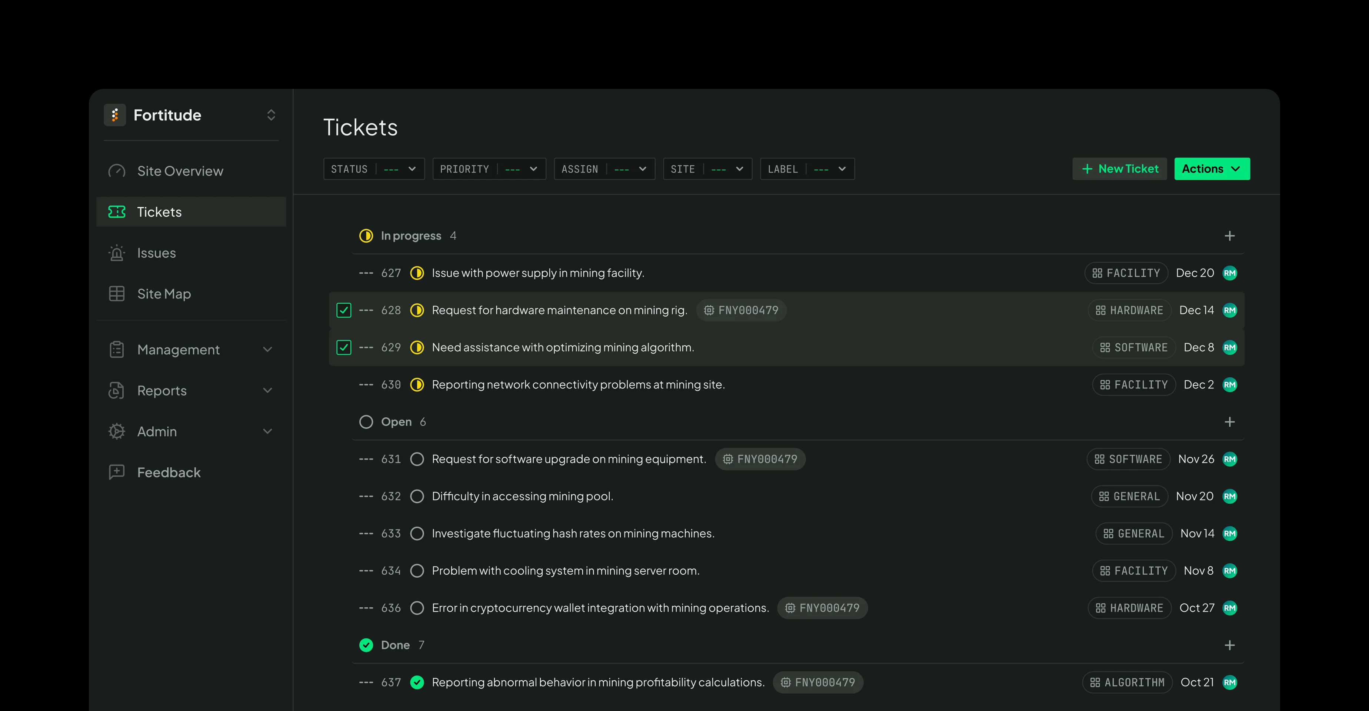Click the RM avatar on ticket 630
The image size is (1369, 711).
pyautogui.click(x=1230, y=385)
